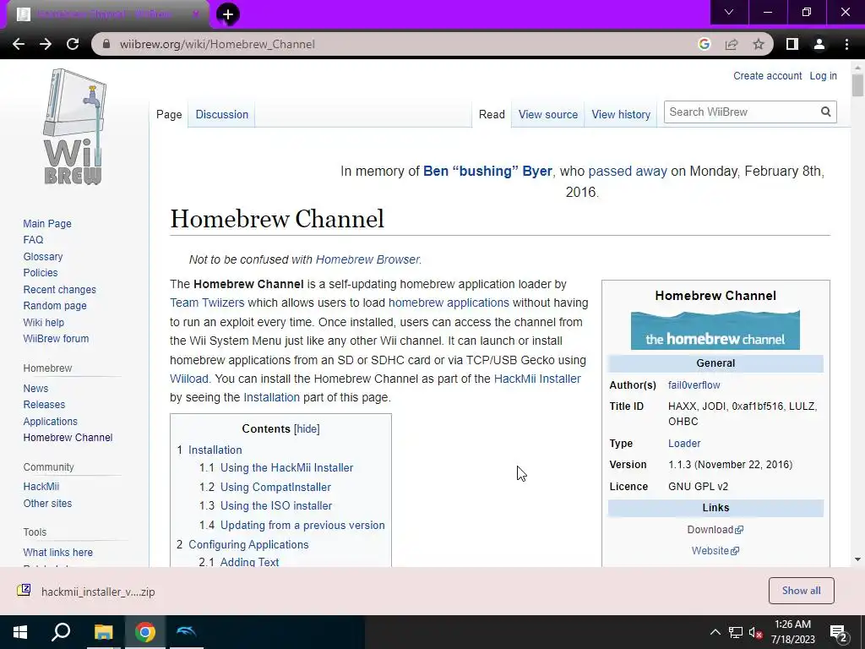Click the address bar URL
This screenshot has height=649, width=865.
click(217, 44)
